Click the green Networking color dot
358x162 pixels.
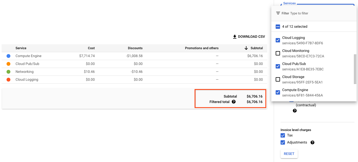click(x=8, y=72)
